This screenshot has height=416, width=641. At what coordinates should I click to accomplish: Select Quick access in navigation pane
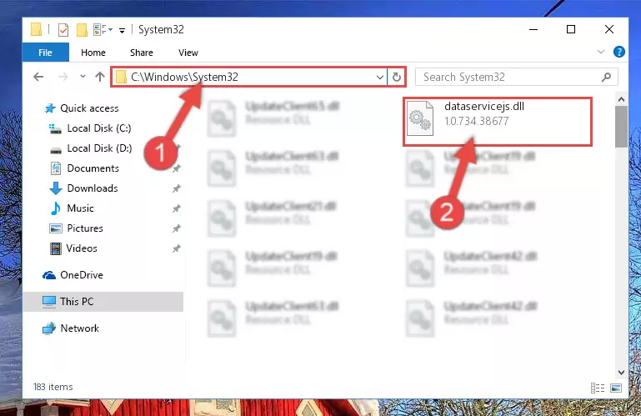click(x=82, y=108)
